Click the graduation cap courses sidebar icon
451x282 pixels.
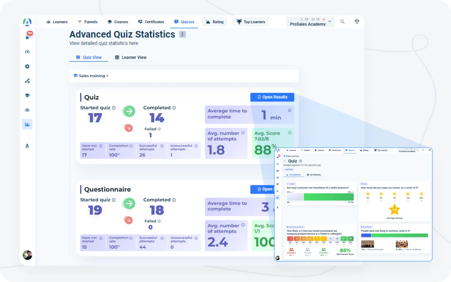(x=27, y=95)
